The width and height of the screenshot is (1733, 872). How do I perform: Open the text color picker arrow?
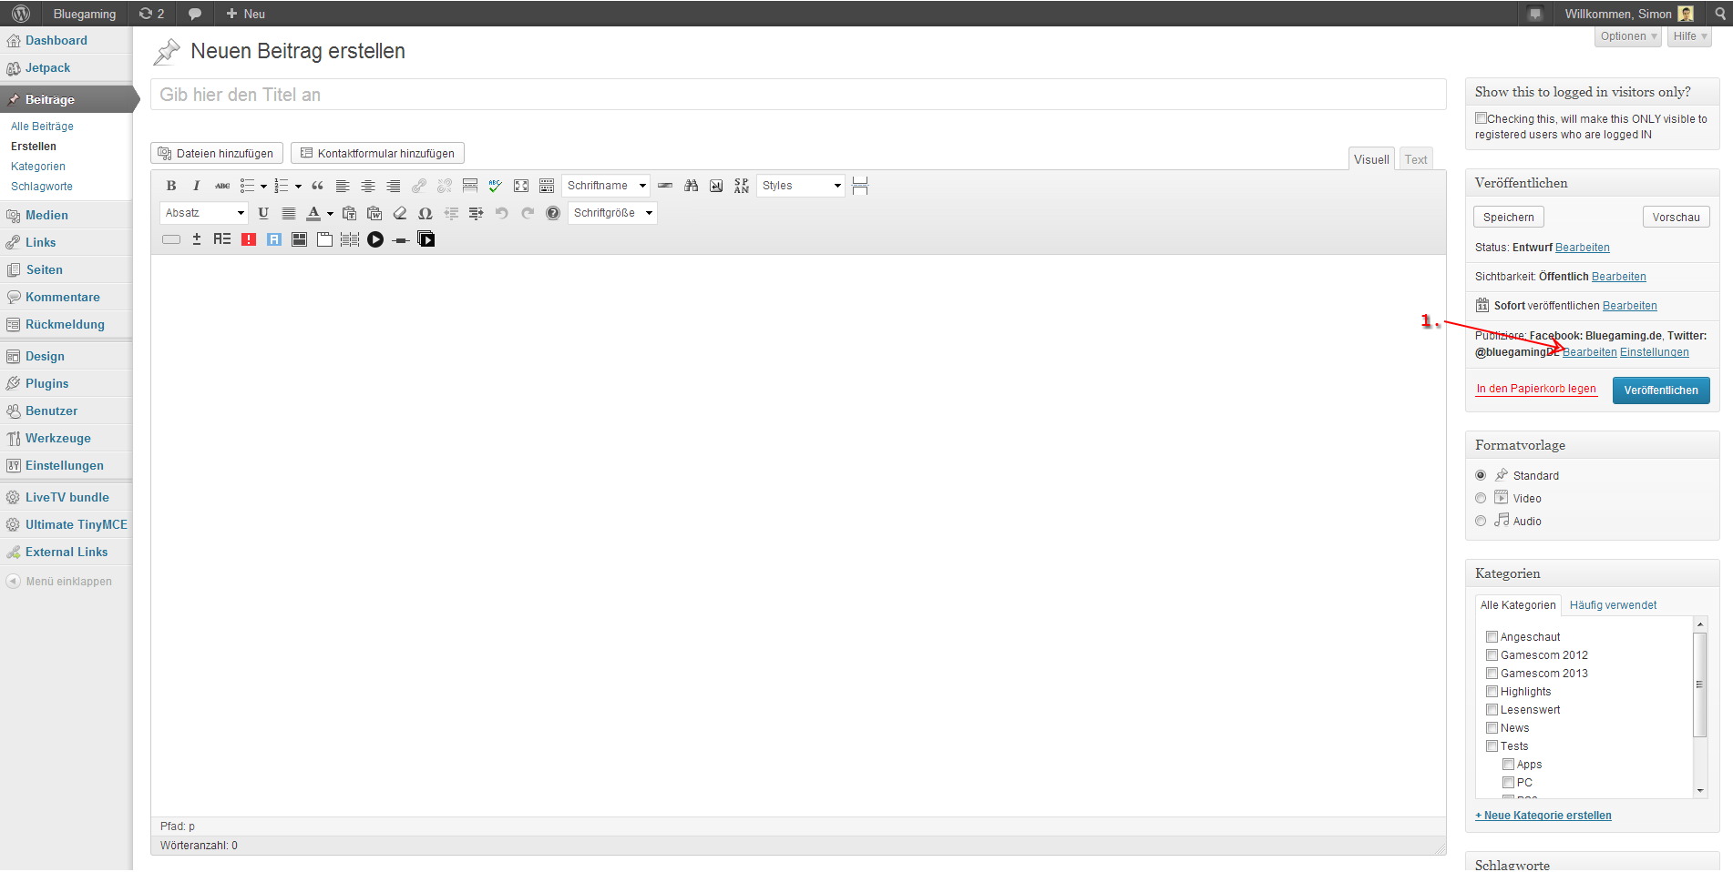click(x=330, y=214)
